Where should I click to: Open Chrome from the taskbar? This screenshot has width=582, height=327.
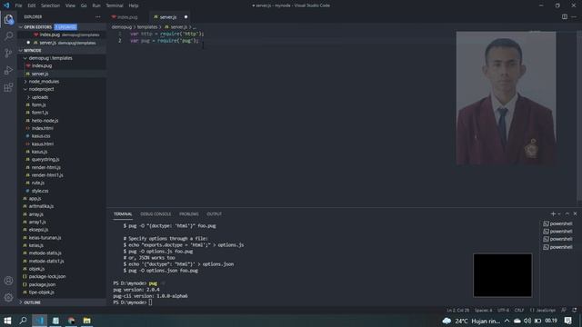pyautogui.click(x=71, y=321)
